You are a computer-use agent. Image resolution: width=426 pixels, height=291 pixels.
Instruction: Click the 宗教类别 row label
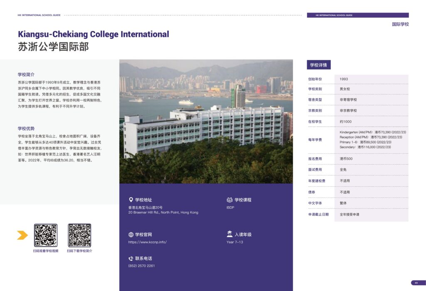click(x=315, y=111)
